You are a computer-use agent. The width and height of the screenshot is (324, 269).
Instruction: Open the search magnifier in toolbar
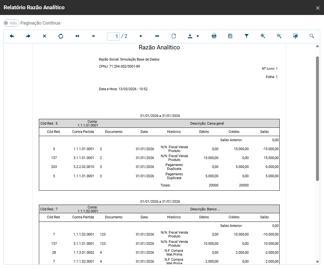point(312,36)
